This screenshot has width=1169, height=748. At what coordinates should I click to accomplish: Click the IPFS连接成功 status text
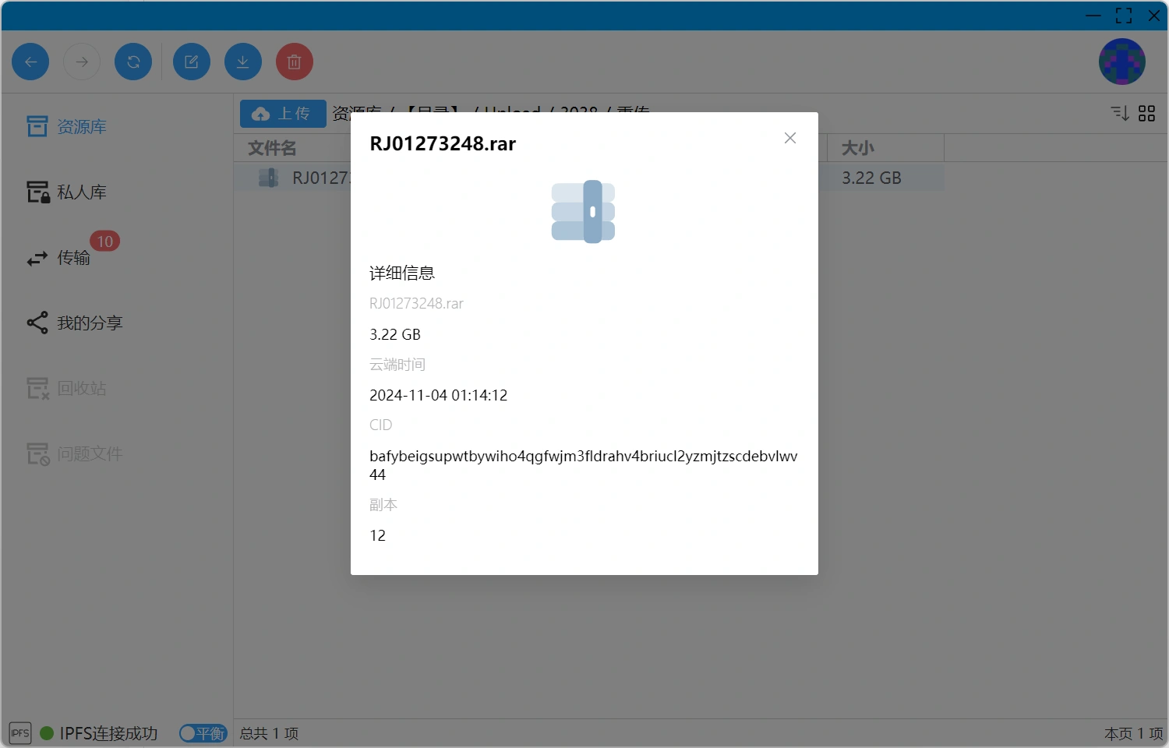(108, 733)
